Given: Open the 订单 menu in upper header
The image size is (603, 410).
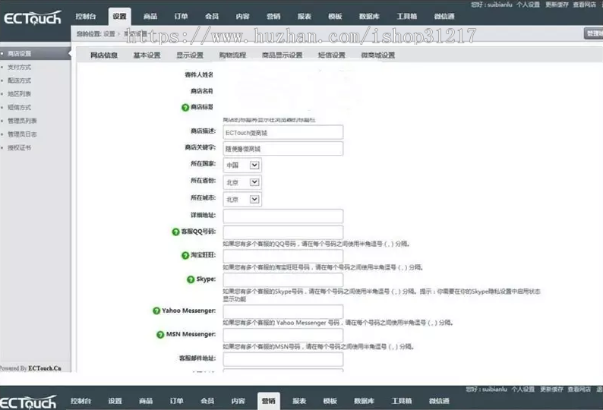Looking at the screenshot, I should 181,17.
